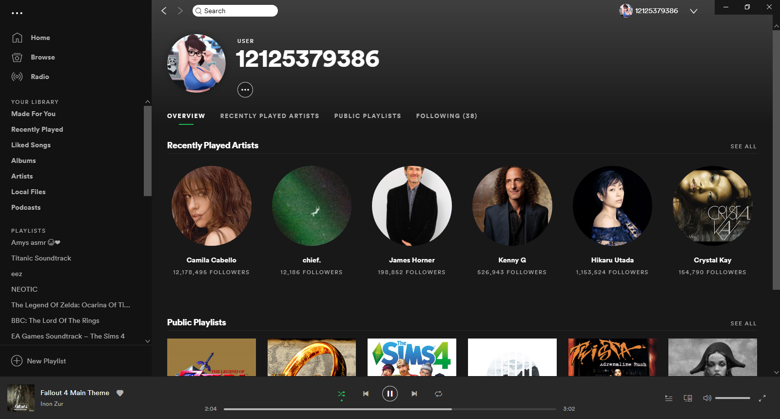Click Inon Zur artist name in player
The width and height of the screenshot is (780, 419).
coord(52,404)
